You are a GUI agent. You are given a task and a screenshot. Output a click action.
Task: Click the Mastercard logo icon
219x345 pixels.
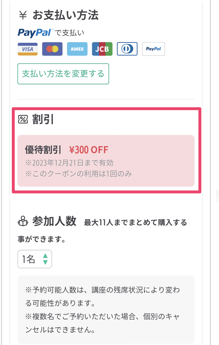[52, 49]
